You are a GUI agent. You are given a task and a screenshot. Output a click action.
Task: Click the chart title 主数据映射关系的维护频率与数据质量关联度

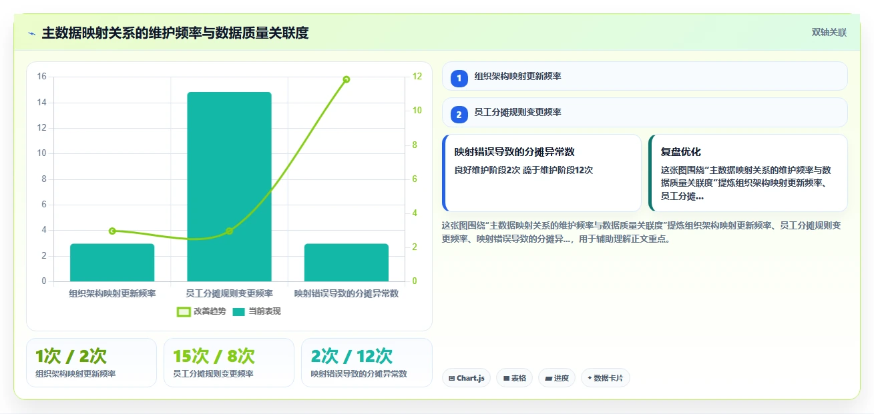coord(175,33)
